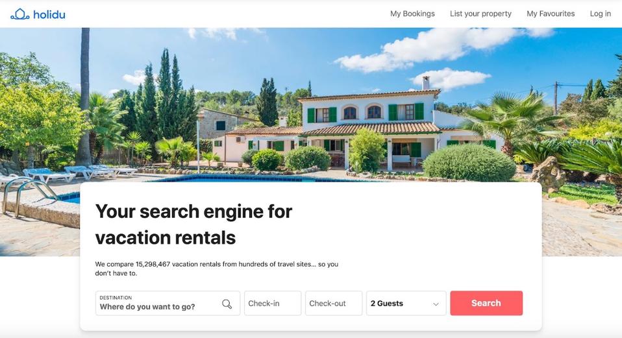Click the headline Your search engine for vacation rentals
622x338 pixels.
[x=193, y=224]
